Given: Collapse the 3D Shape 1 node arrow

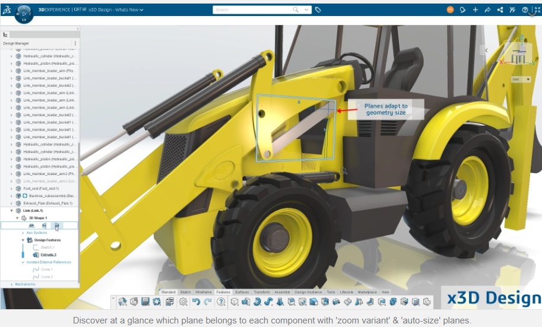Looking at the screenshot, I should pos(17,218).
